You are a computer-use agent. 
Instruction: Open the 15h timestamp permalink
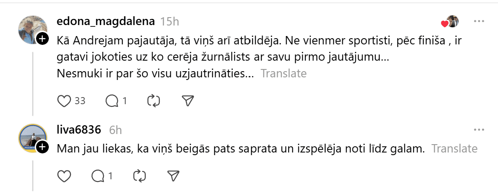(x=170, y=21)
